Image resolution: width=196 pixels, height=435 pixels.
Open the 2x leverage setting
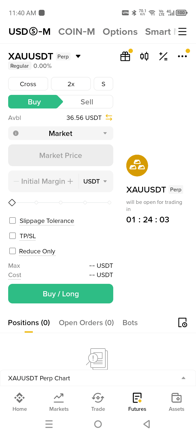[71, 84]
